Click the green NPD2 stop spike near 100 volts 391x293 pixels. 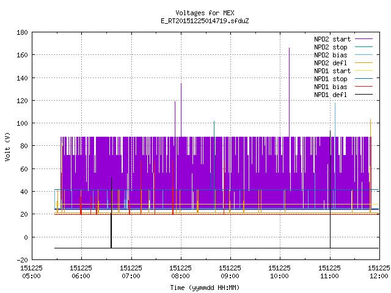(x=214, y=154)
